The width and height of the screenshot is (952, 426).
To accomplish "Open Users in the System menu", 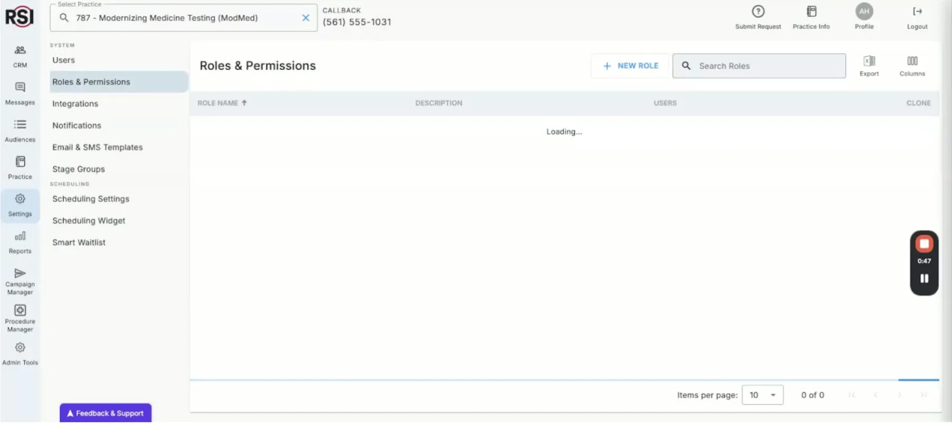I will 63,60.
